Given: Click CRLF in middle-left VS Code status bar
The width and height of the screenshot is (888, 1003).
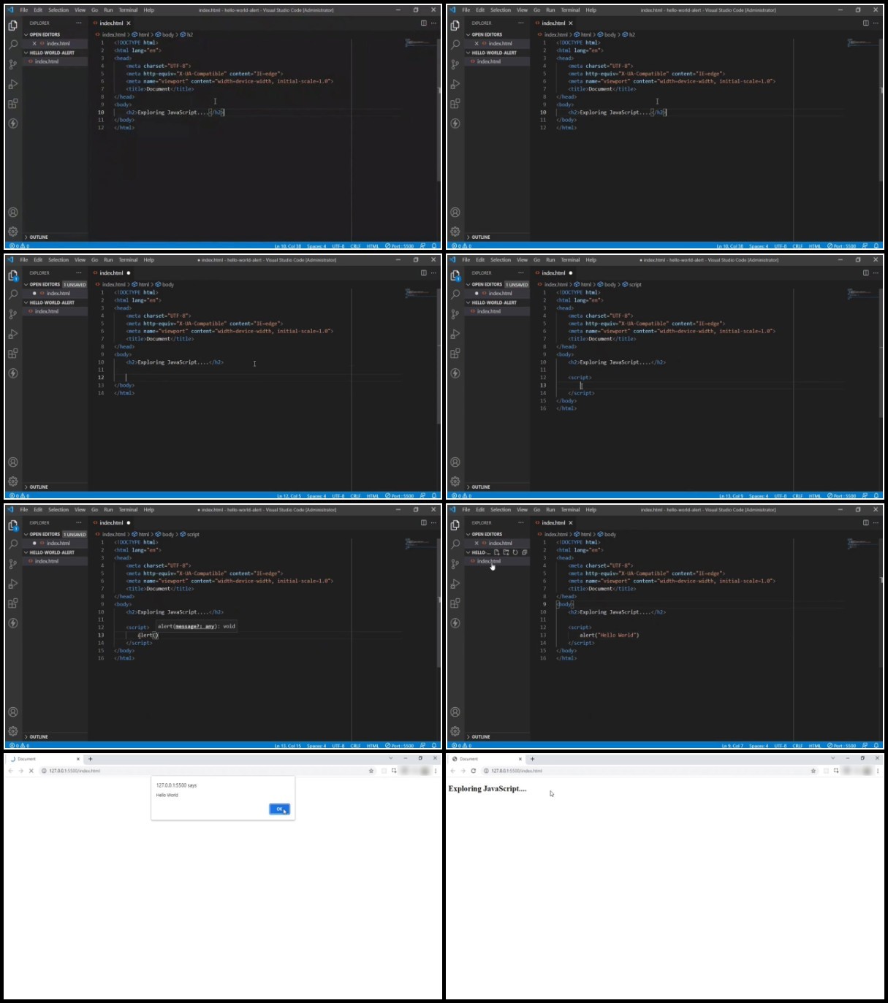Looking at the screenshot, I should (355, 496).
